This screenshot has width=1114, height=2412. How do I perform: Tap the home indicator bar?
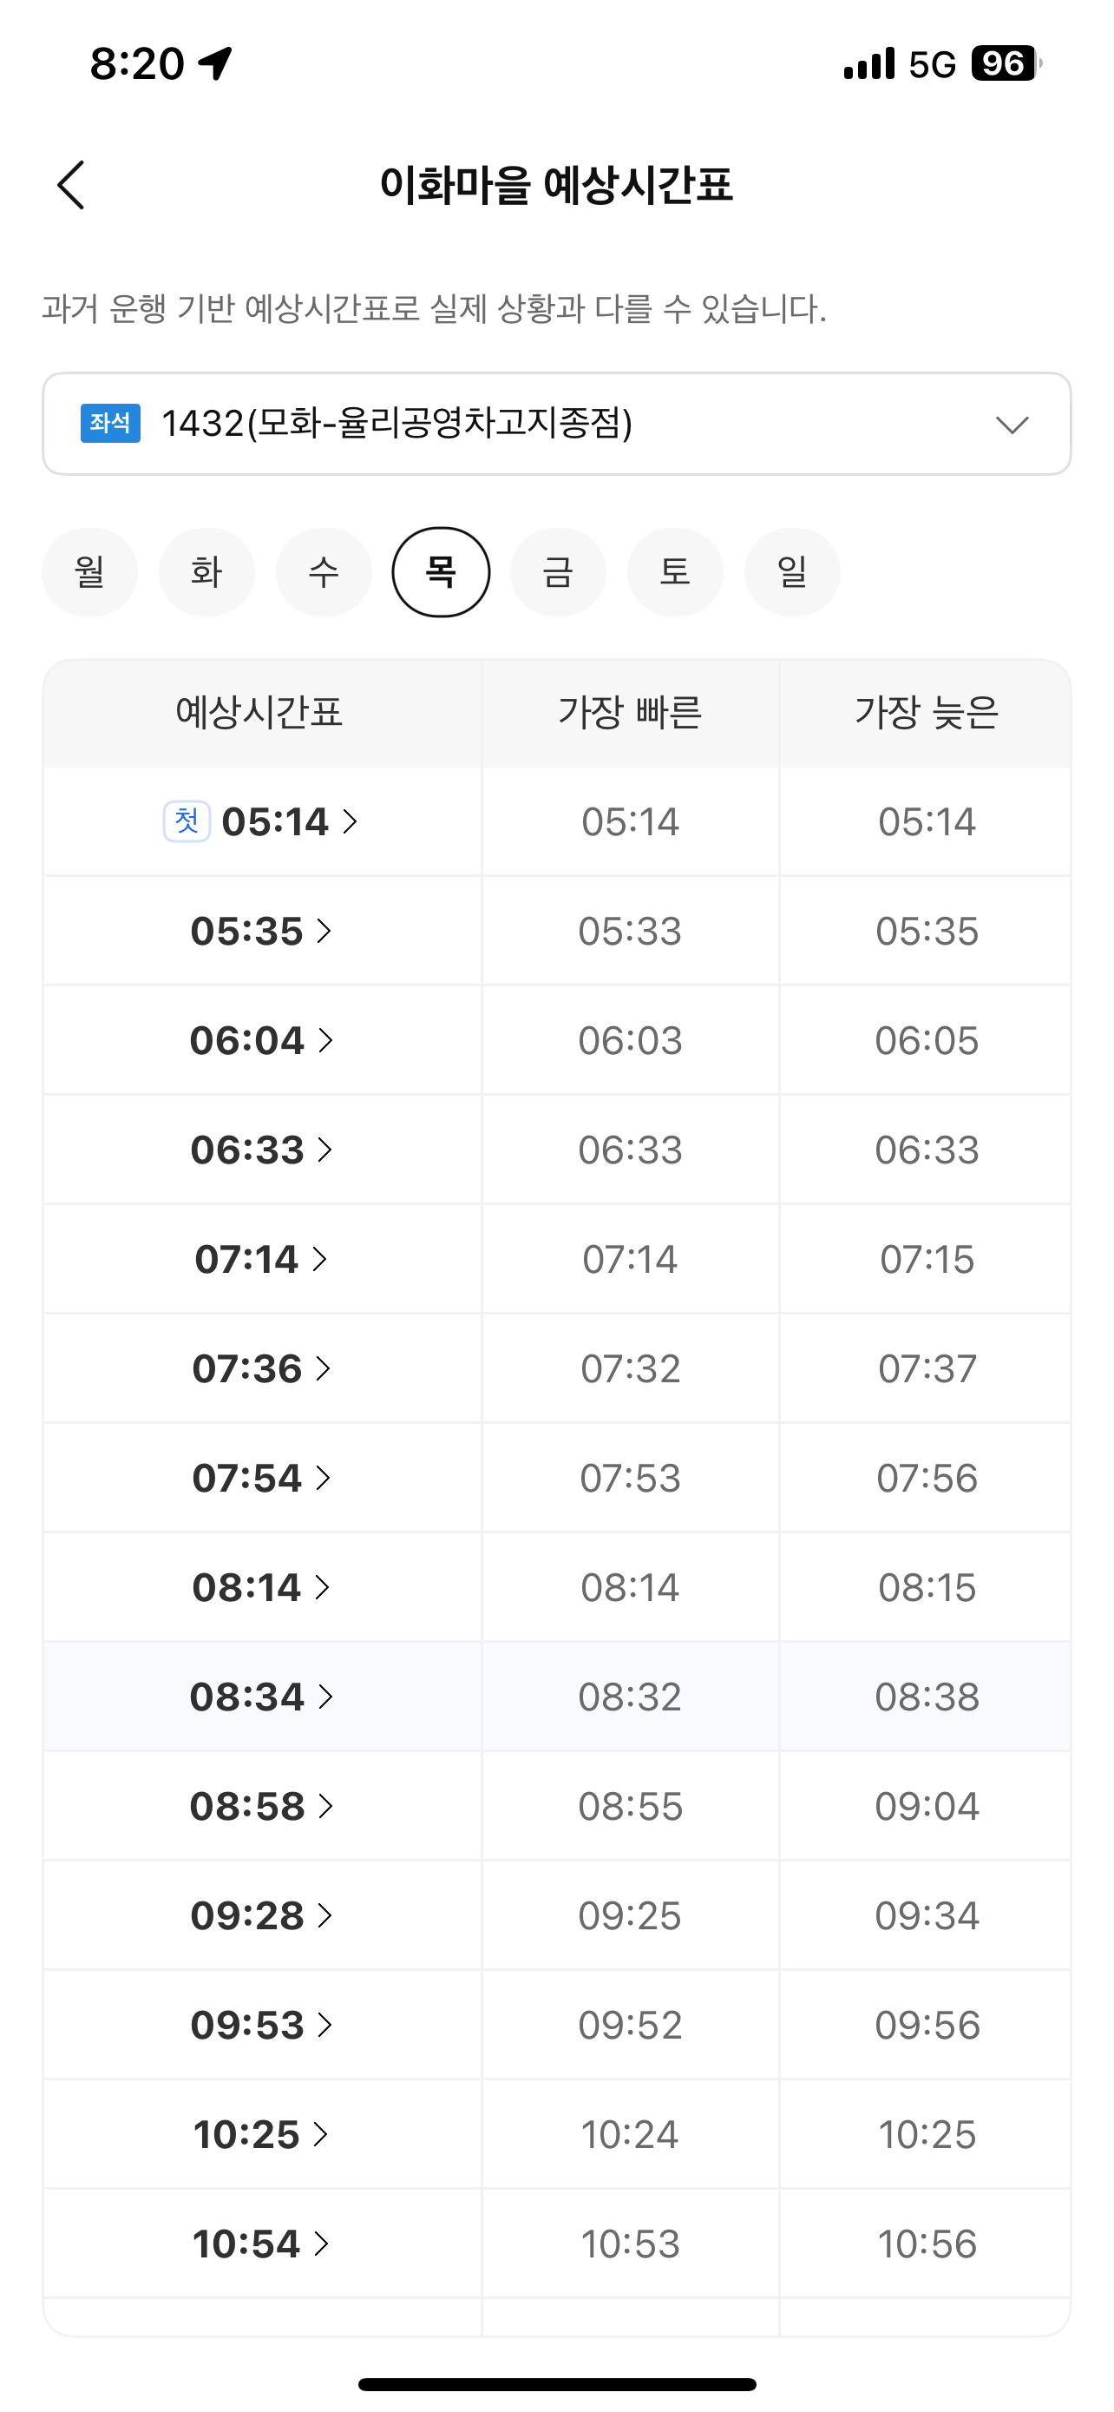[x=558, y=2384]
